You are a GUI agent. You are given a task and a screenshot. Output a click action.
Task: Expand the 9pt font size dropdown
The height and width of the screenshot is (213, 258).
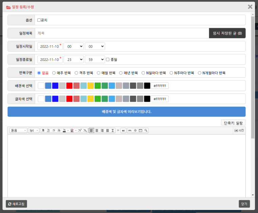pyautogui.click(x=34, y=130)
